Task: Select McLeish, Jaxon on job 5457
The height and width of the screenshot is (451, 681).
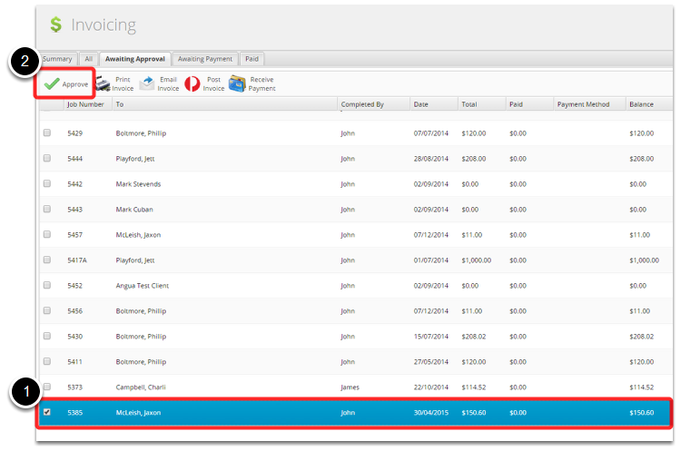Action: 138,235
